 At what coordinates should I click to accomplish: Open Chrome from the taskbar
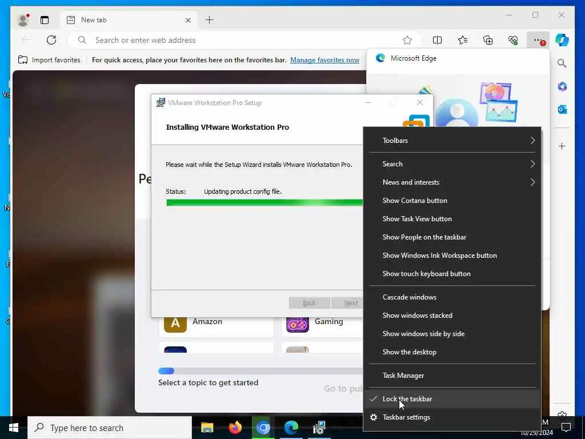(x=263, y=428)
